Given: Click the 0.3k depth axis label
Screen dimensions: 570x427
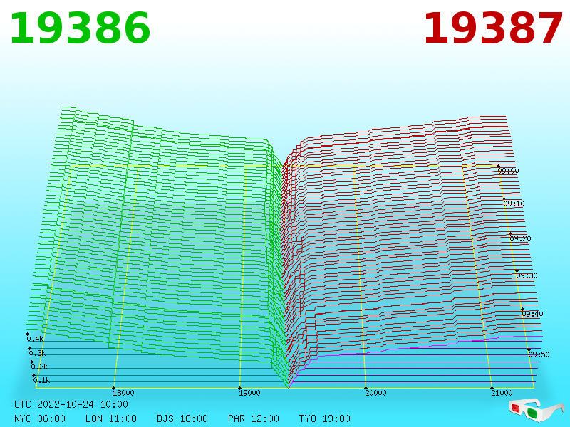Looking at the screenshot, I should [x=37, y=353].
